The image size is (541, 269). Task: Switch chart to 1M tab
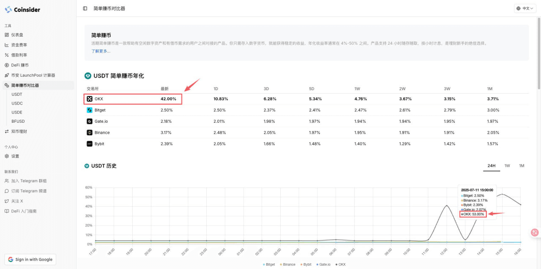pos(522,166)
